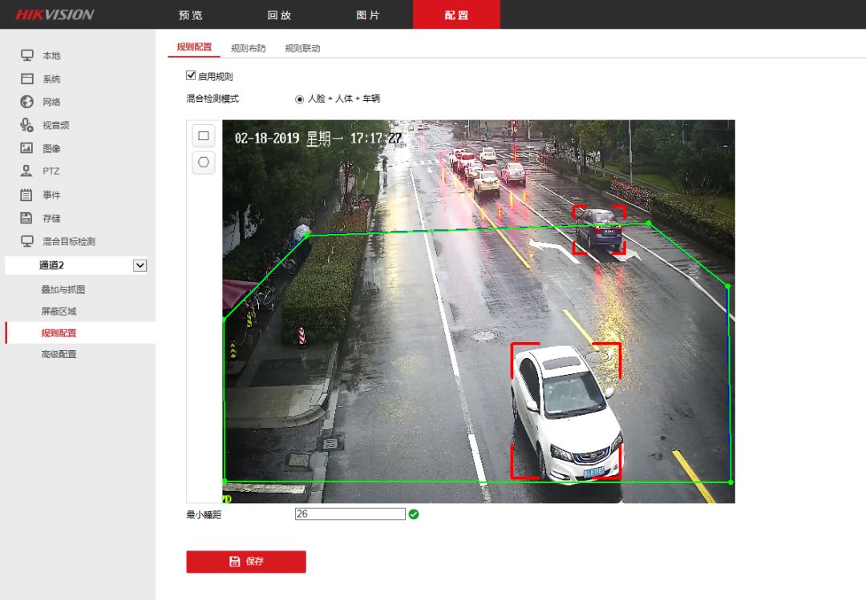Screen dimensions: 866x600
Task: Toggle the 启用规则 checkbox
Action: pos(191,76)
